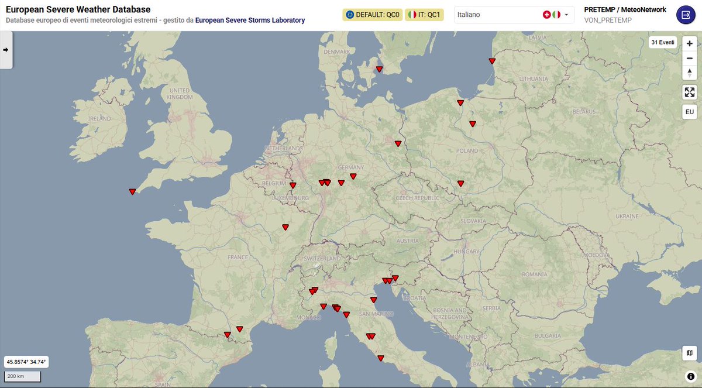Viewport: 702px width, 388px height.
Task: Select event marker near Luxembourg
Action: pyautogui.click(x=293, y=186)
